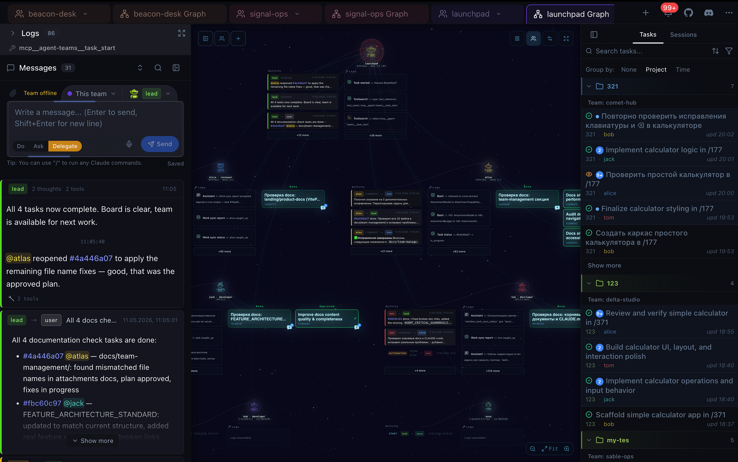Switch to beacon-desk Graph tab

coord(170,14)
